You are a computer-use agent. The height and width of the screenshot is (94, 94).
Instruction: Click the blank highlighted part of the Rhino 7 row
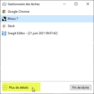click(56, 19)
